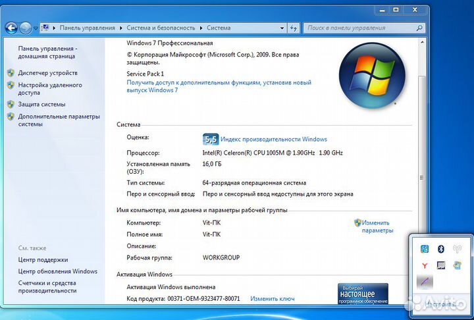Click the product code '00371-OEM-9323477-80071'
Viewport: 474px width, 320px height.
203,299
